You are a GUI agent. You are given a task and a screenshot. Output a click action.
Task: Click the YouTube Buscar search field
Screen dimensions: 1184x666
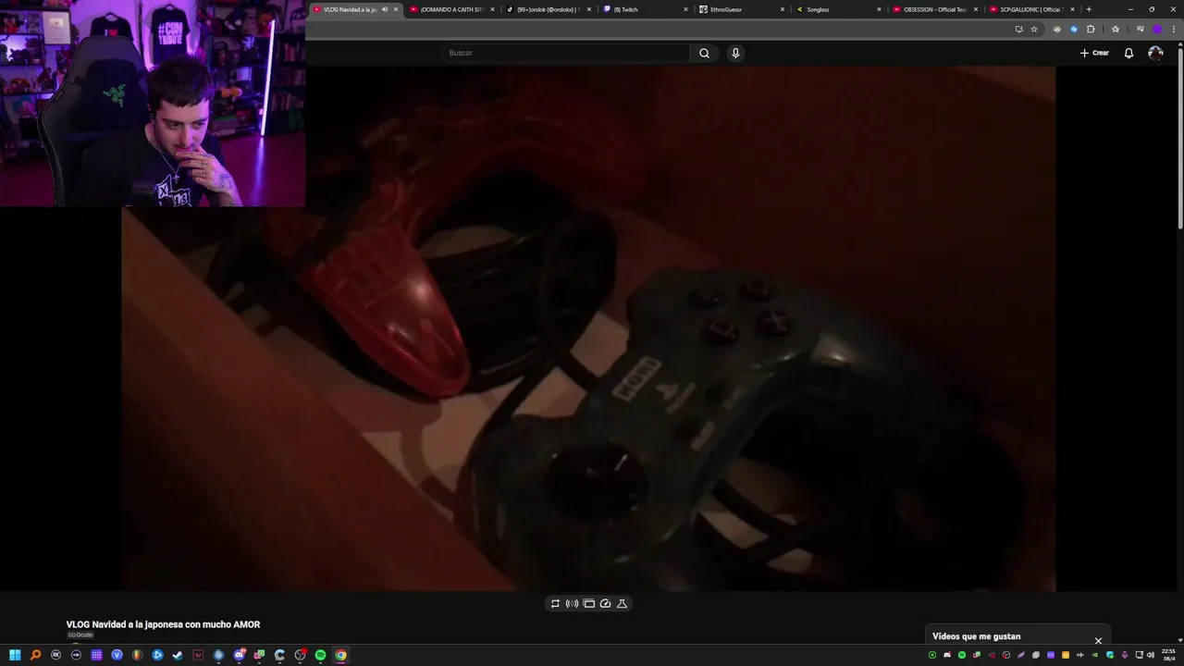565,53
